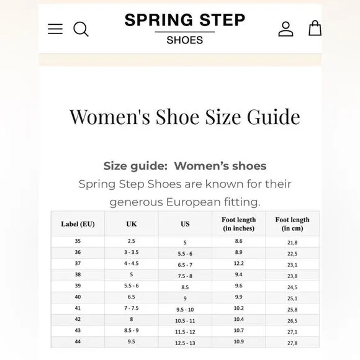Select the US column header
This screenshot has height=360, width=360.
185,224
